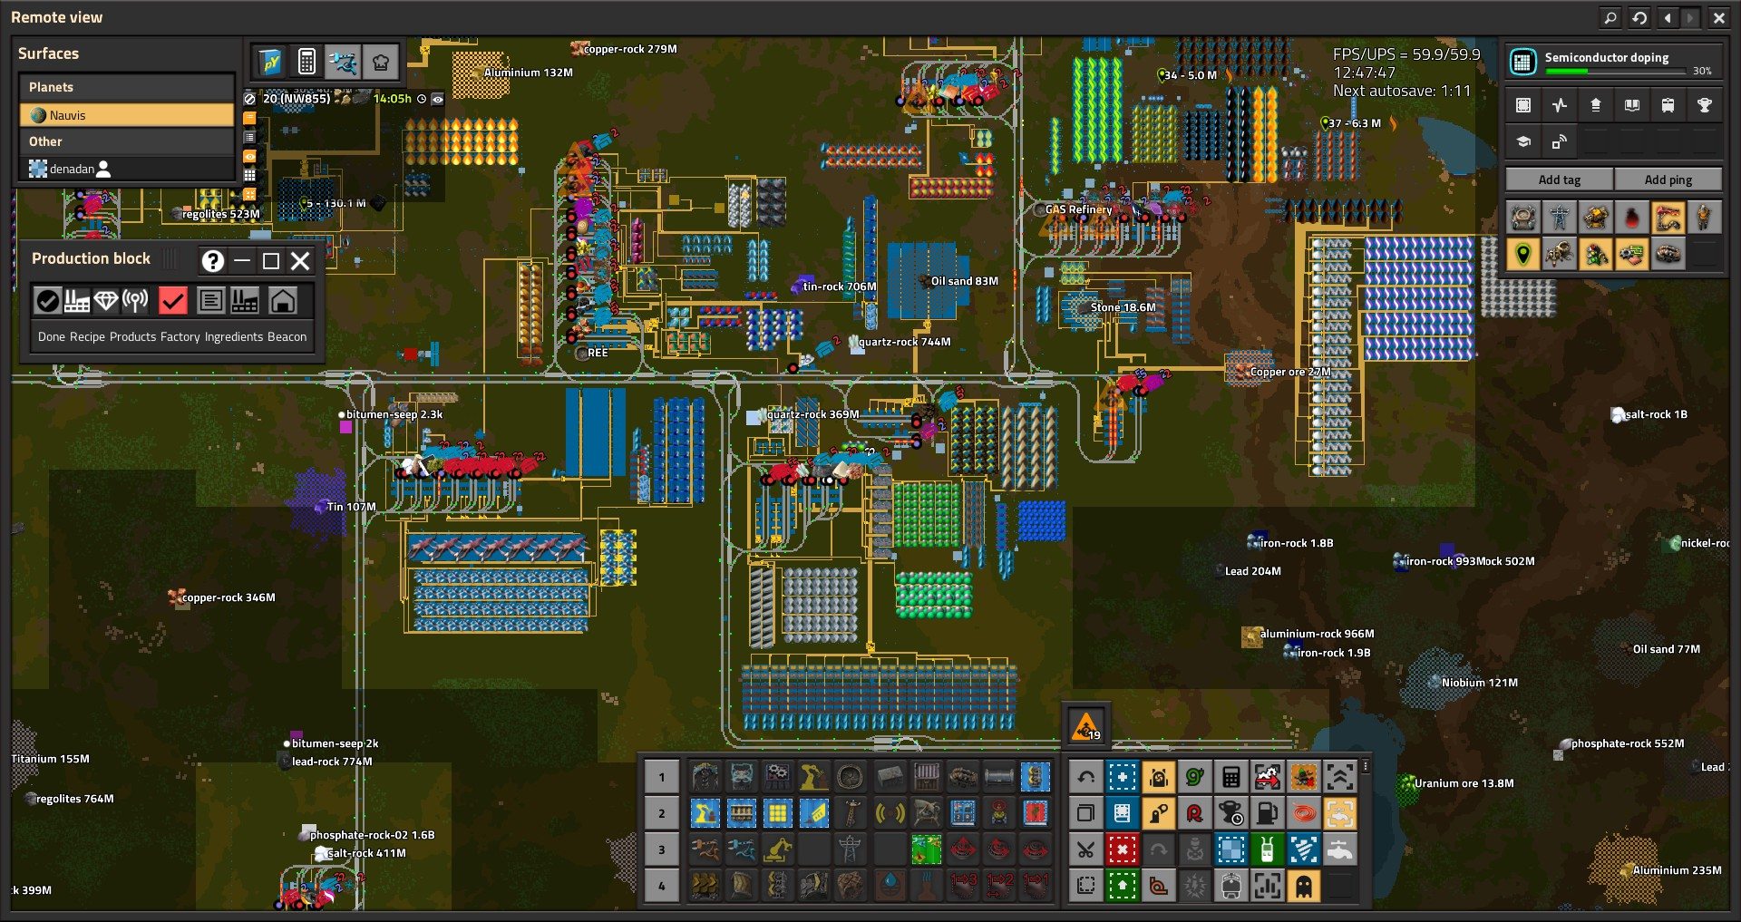Click the REE map tag
This screenshot has width=1741, height=922.
591,353
